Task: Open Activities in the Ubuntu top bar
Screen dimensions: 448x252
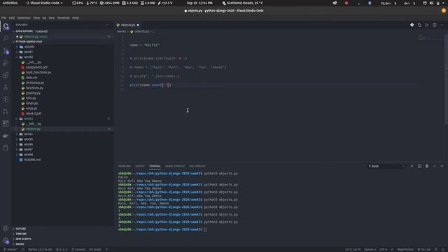Action: (10, 3)
